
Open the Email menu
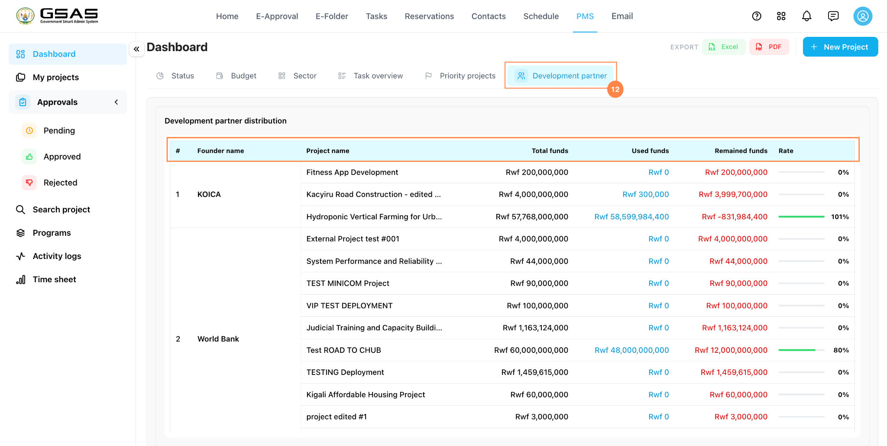pyautogui.click(x=622, y=16)
